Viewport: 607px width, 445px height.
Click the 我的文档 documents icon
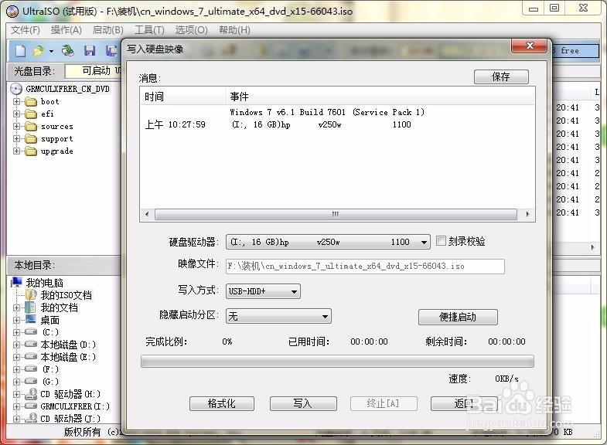(31, 307)
